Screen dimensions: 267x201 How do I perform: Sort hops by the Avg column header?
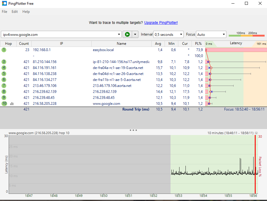coord(158,44)
